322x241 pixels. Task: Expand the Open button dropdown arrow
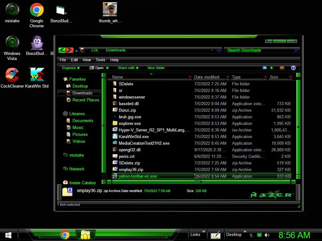click(x=107, y=68)
